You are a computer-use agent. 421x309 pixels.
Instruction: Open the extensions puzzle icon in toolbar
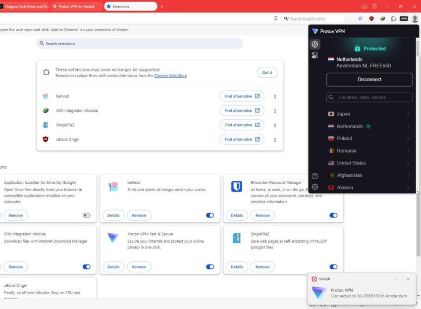(393, 18)
